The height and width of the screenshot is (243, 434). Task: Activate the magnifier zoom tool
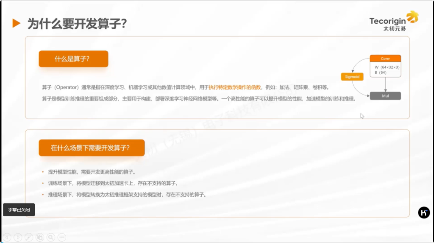(x=50, y=237)
